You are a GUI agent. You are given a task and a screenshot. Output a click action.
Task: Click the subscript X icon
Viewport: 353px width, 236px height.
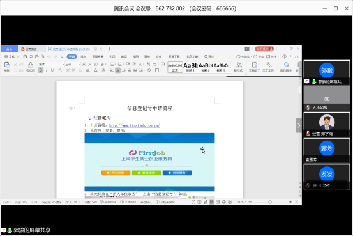click(x=73, y=70)
